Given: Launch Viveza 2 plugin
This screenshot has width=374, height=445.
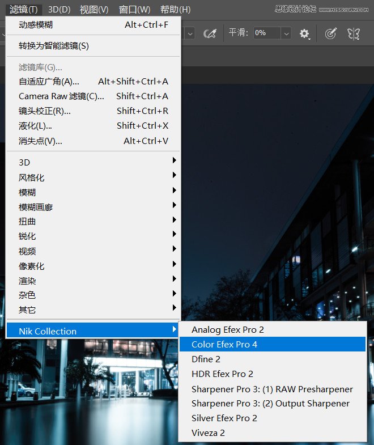Looking at the screenshot, I should click(x=273, y=433).
